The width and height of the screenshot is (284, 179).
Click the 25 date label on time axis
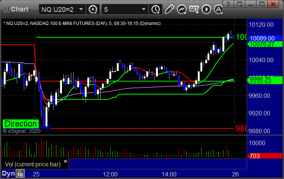[36, 174]
